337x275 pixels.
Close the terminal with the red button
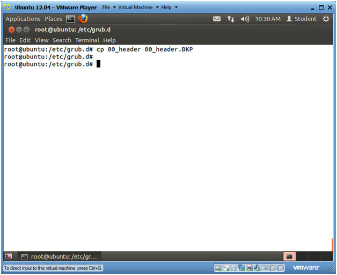[x=12, y=30]
